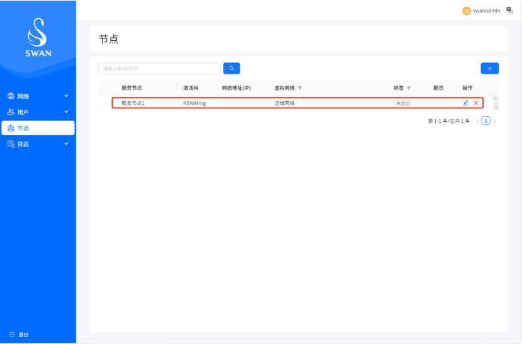Expand the 用户 sidebar submenu chevron
The height and width of the screenshot is (344, 522).
coord(66,112)
